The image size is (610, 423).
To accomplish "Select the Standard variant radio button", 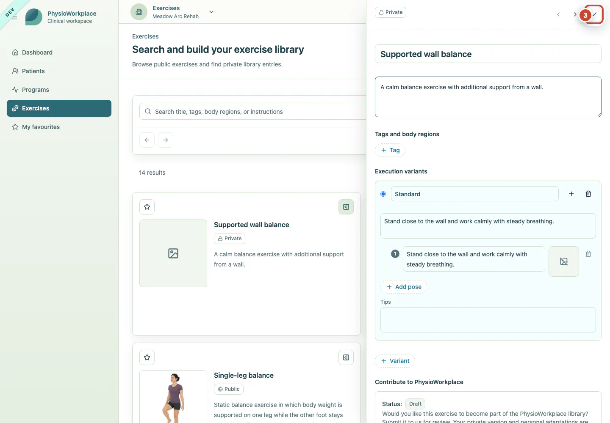I will [x=383, y=194].
